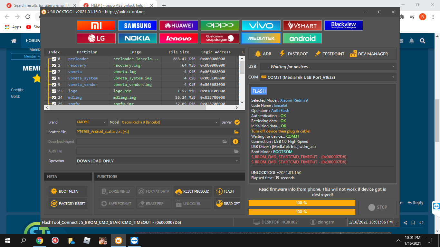
Task: Choose the LG brand tile
Action: click(x=96, y=38)
